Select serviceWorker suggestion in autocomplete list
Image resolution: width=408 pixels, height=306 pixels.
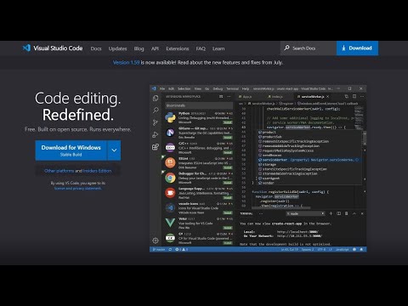tap(309, 160)
